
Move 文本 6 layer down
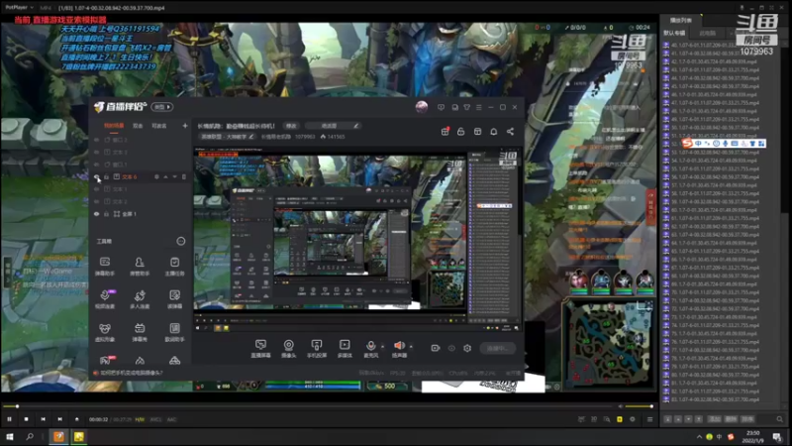pos(175,177)
